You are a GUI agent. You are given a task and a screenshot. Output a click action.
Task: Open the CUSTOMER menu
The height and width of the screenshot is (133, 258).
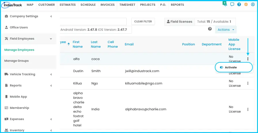pyautogui.click(x=47, y=5)
